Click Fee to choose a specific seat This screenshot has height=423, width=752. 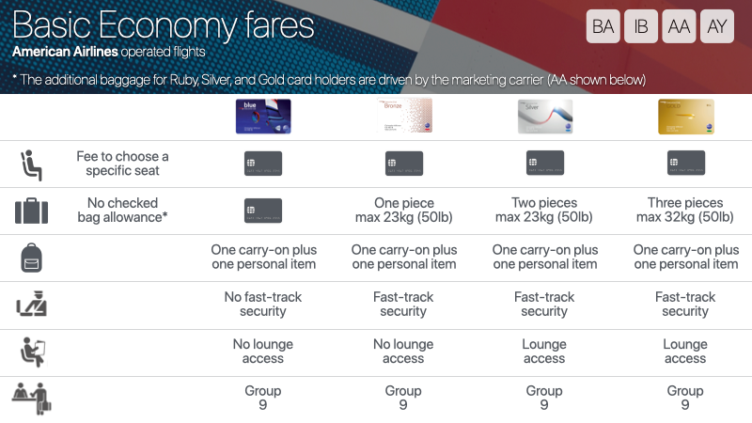tap(122, 164)
